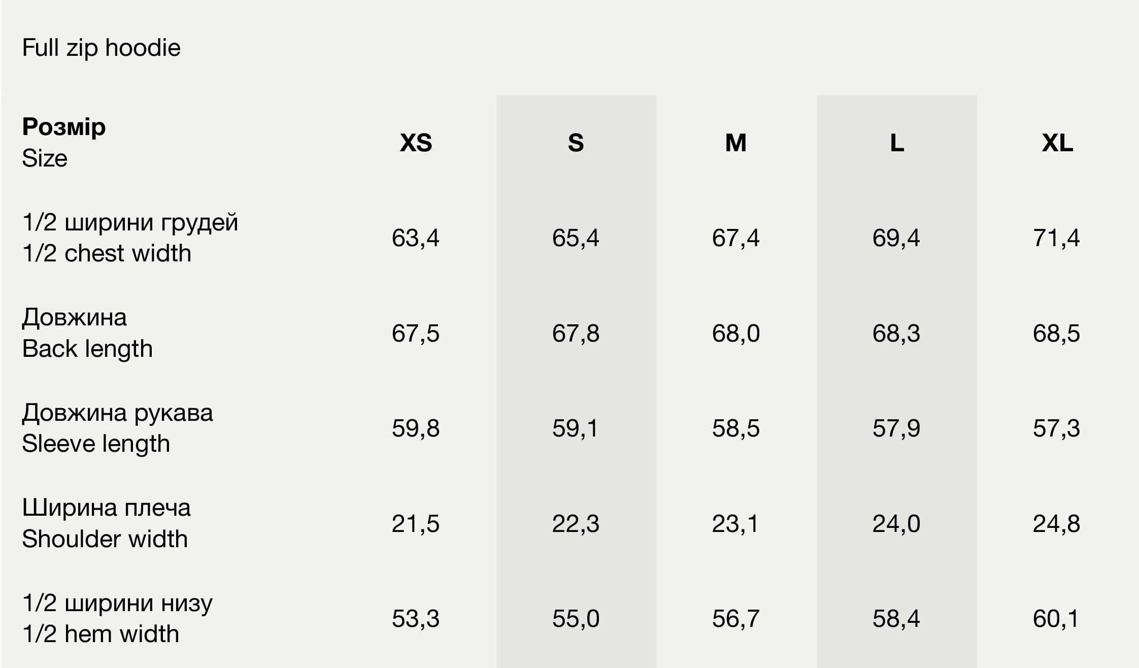Click chest width value 63,4 for XS
1139x668 pixels.
pos(415,238)
